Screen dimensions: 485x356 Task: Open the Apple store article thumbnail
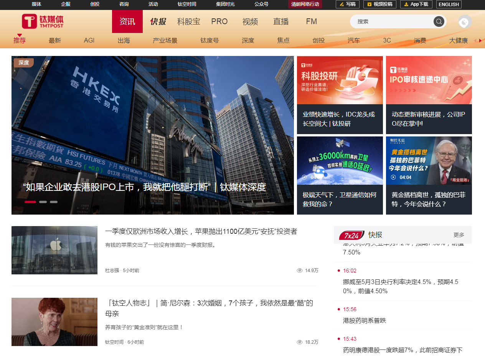[54, 250]
